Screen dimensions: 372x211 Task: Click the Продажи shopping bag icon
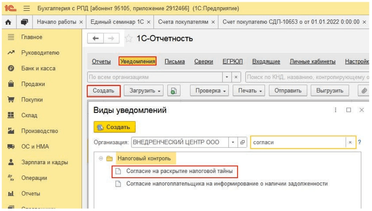(x=11, y=84)
